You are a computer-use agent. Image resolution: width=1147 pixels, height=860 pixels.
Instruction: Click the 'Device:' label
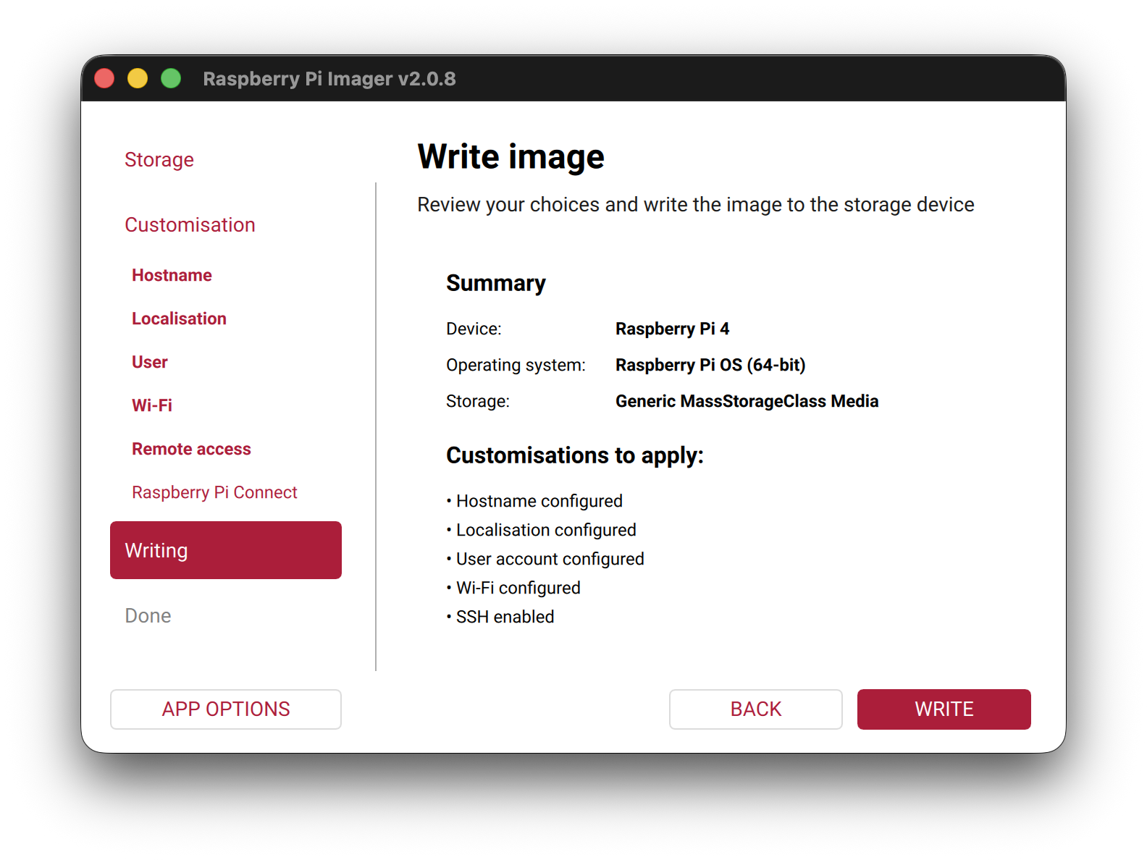click(x=474, y=329)
